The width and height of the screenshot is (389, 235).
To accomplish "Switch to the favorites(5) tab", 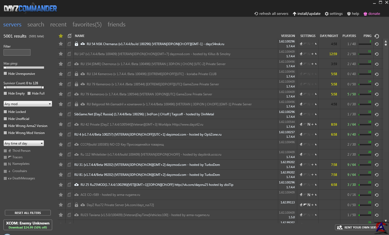I will click(x=87, y=25).
